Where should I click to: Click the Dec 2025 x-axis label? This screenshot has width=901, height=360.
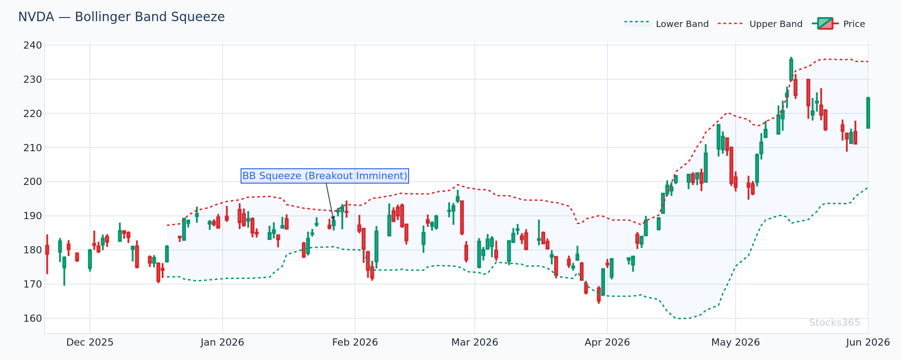[x=90, y=342]
